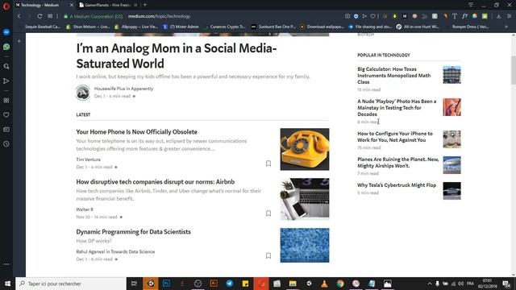Go back with the browser back arrow
The width and height of the screenshot is (516, 290).
[x=19, y=16]
